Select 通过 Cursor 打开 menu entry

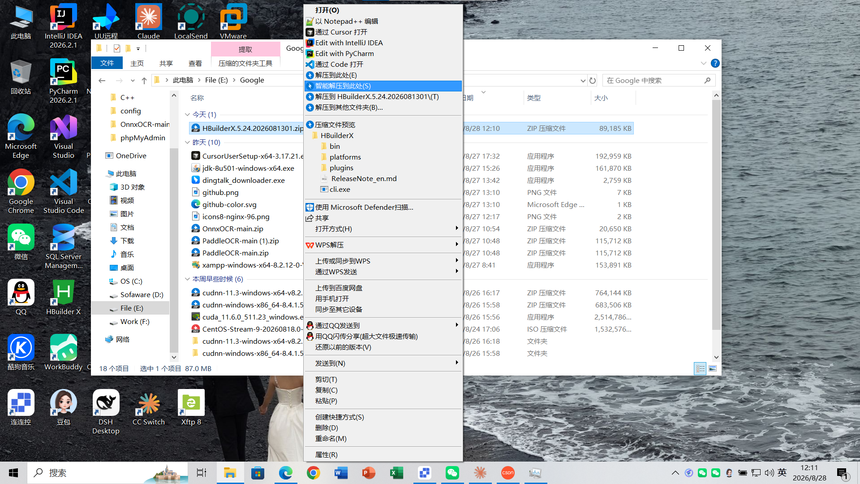coord(383,32)
